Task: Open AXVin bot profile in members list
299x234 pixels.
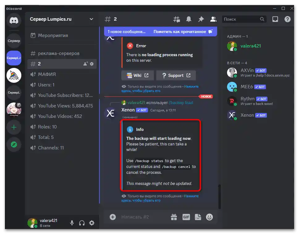Action: pos(259,73)
